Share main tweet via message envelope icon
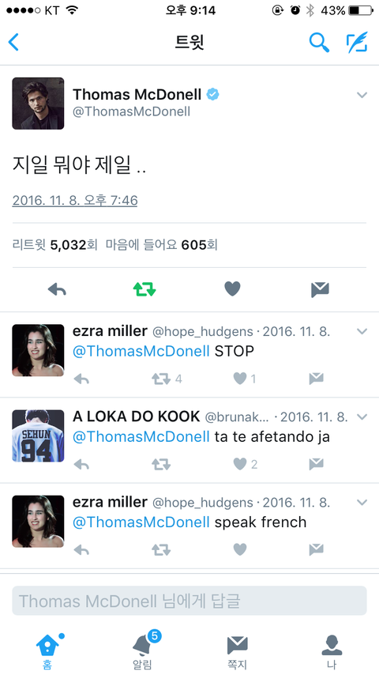379x675 pixels. click(320, 290)
